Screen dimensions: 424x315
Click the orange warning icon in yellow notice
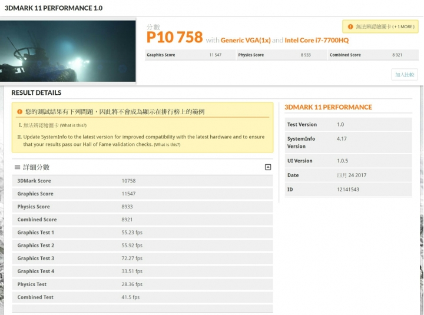(20, 112)
